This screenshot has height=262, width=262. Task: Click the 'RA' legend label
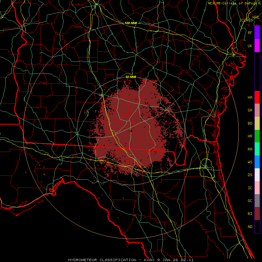coord(250,149)
